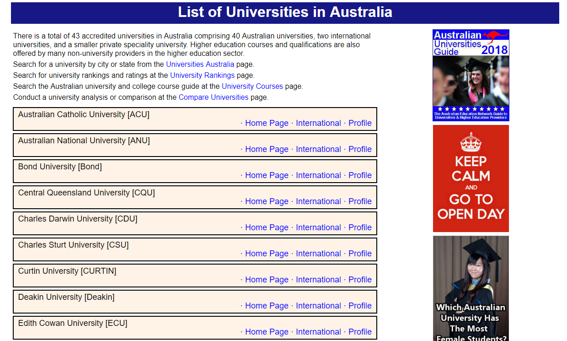Open Home Page for Bond University
Screen dimensions: 567x341
[x=267, y=175]
